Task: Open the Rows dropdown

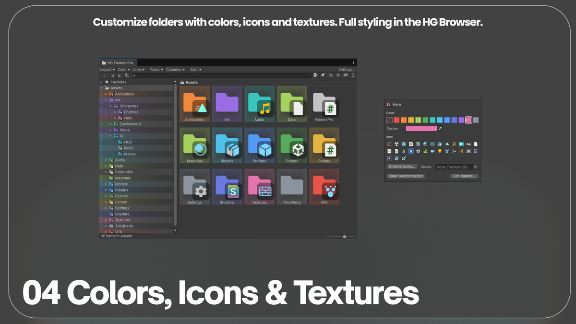Action: pos(156,70)
